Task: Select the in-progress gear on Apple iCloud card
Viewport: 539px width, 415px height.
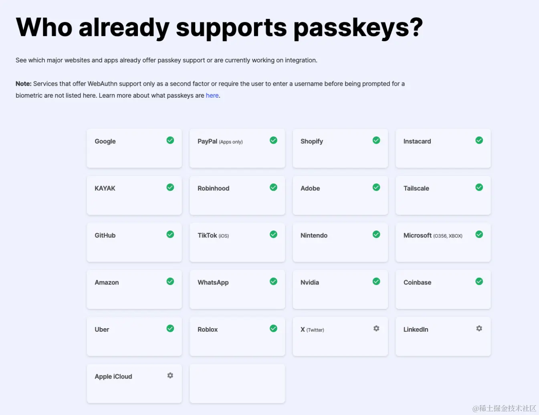Action: coord(170,375)
